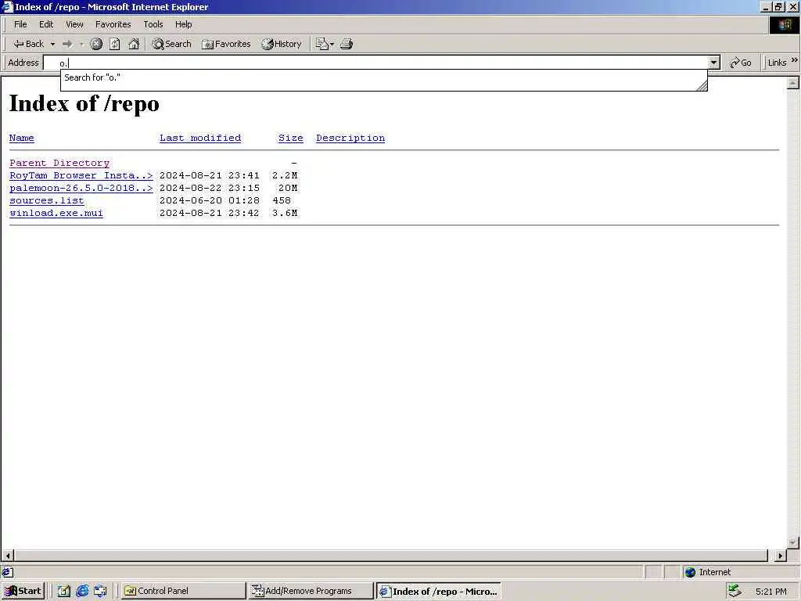Open the Edit menu

click(x=46, y=24)
